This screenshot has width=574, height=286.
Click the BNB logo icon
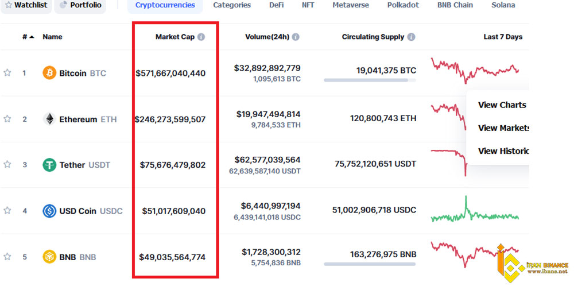[49, 257]
